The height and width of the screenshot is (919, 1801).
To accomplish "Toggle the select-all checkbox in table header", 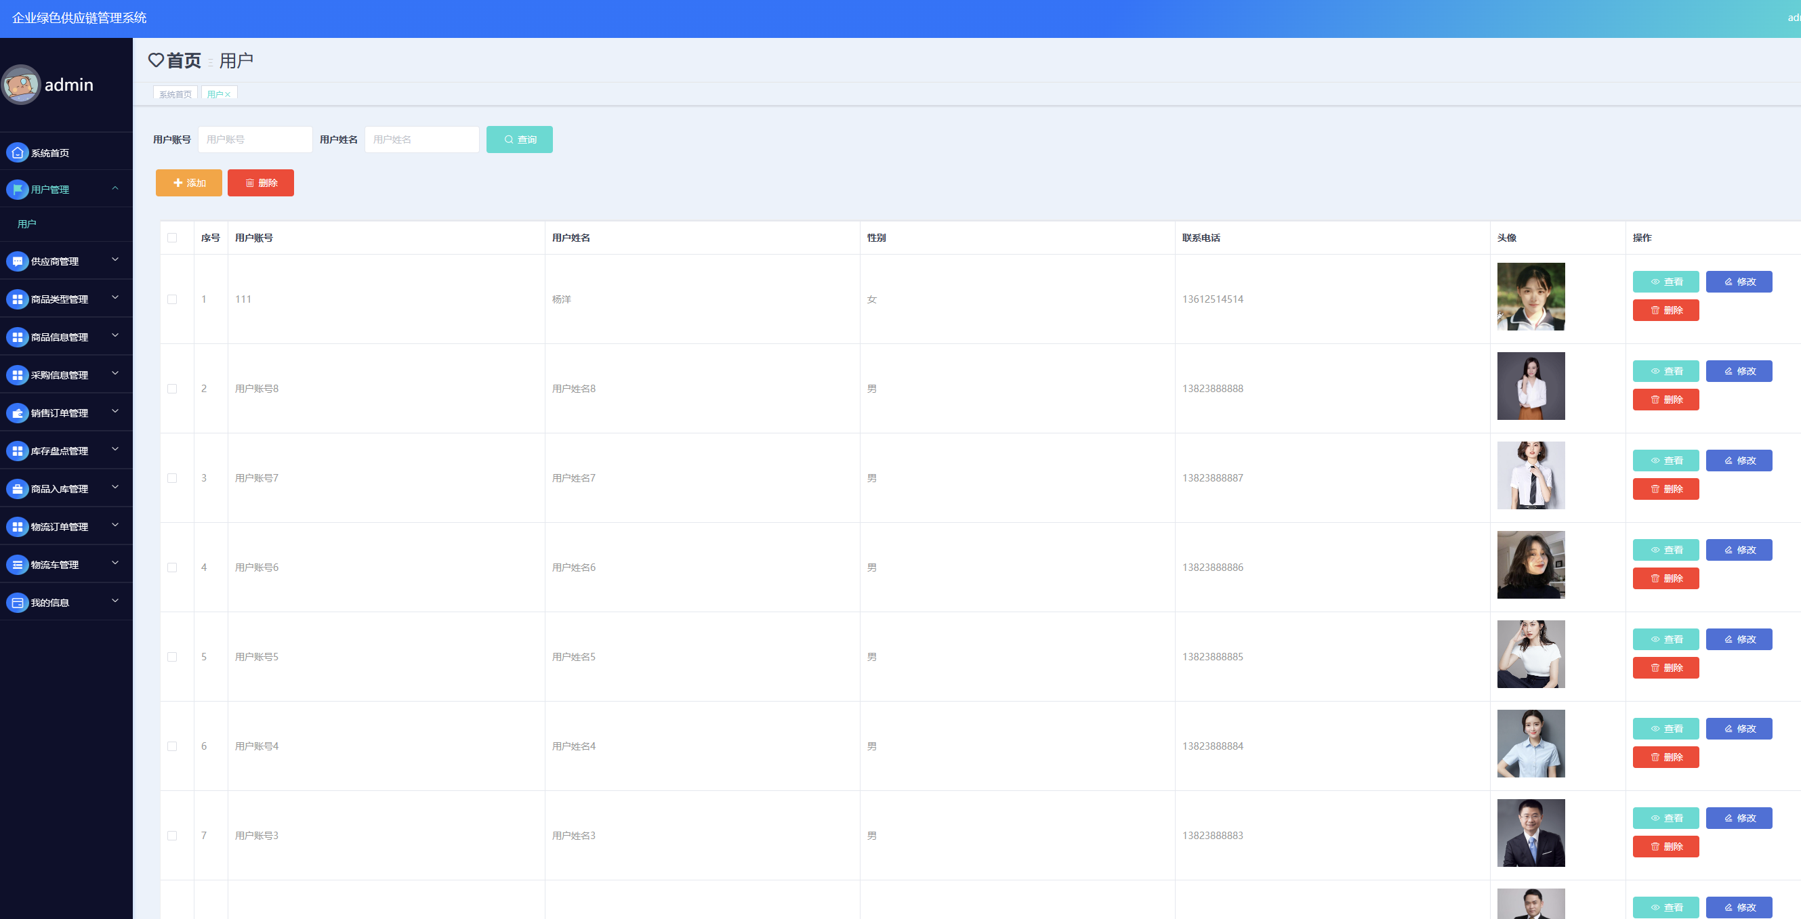I will 172,238.
